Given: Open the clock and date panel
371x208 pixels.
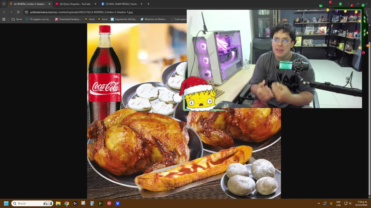Looking at the screenshot, I should click(x=361, y=203).
